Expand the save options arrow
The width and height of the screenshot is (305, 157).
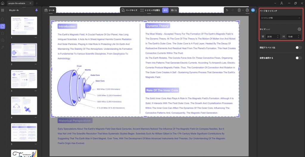coord(243,10)
